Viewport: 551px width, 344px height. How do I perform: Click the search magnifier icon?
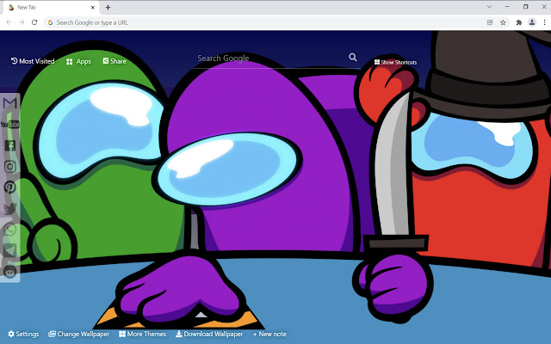353,58
